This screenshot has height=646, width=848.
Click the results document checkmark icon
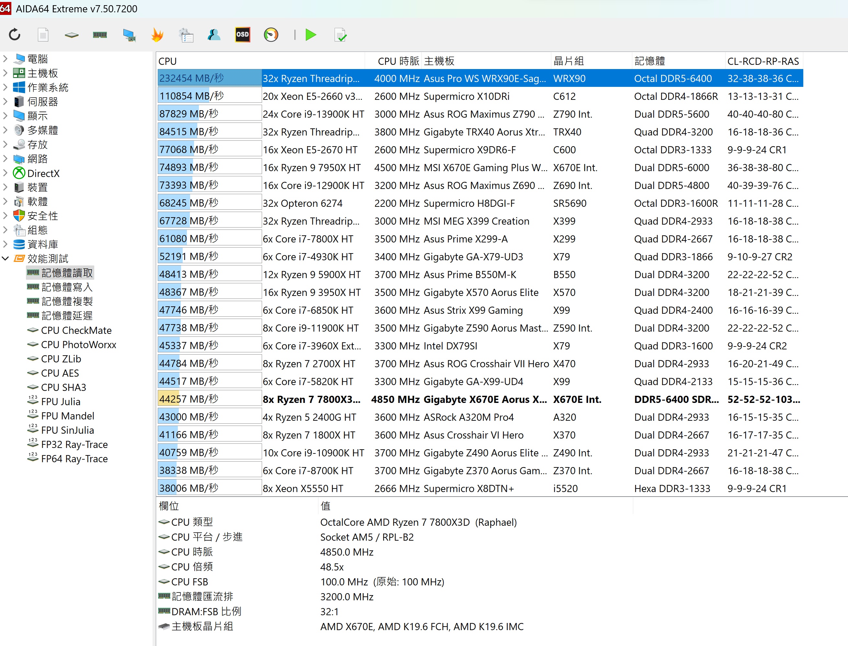click(x=340, y=35)
